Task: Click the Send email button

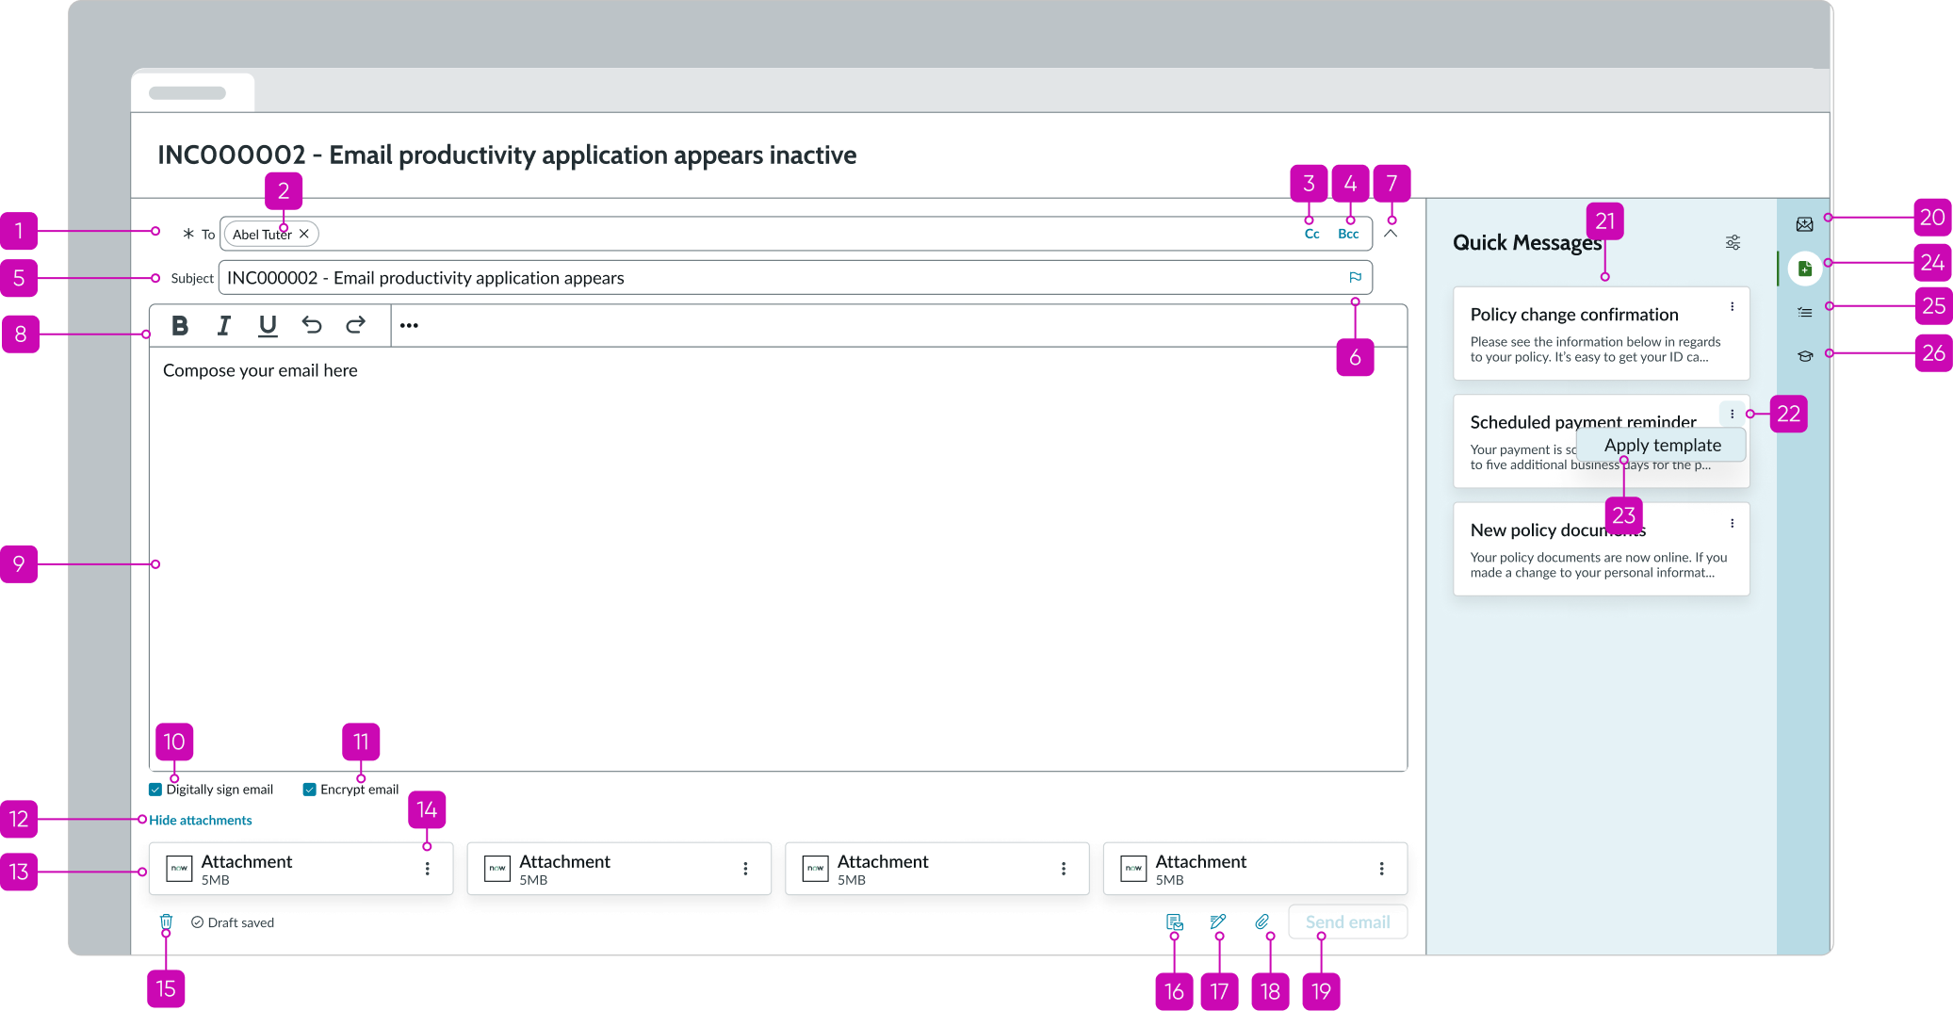Action: click(x=1347, y=921)
